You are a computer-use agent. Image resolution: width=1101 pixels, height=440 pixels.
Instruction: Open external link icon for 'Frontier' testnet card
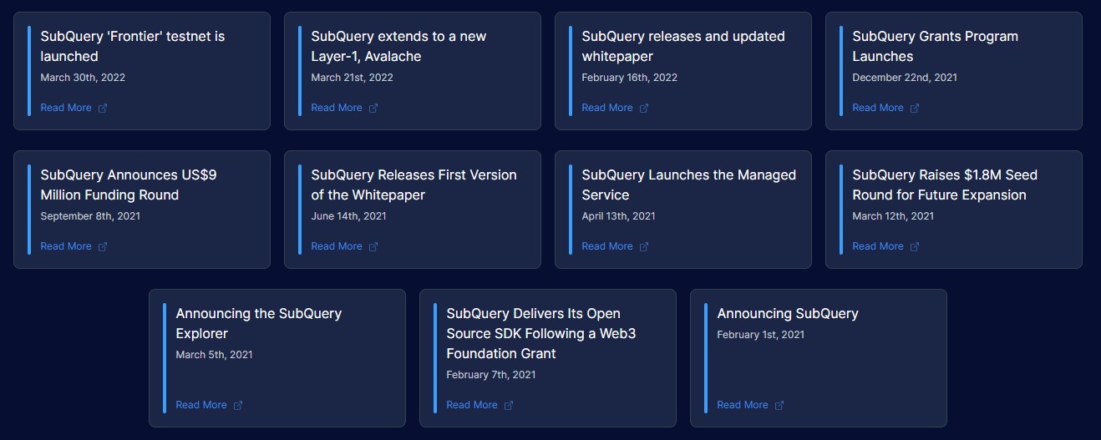click(103, 108)
